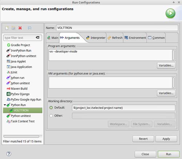Image resolution: width=182 pixels, height=159 pixels.
Task: Click the New launch configuration icon
Action: (7, 28)
